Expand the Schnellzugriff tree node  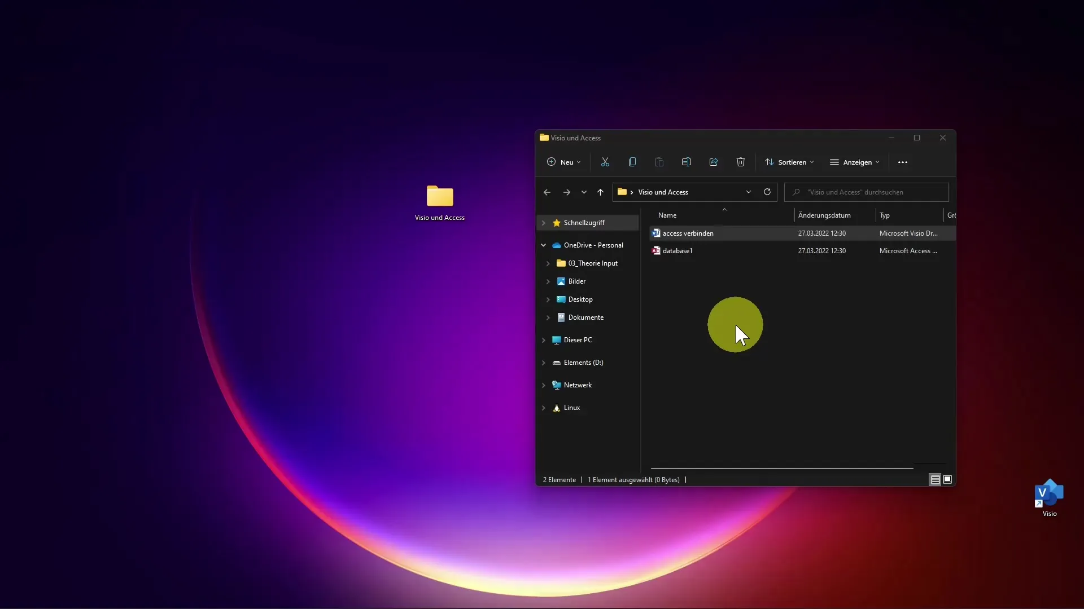coord(544,223)
